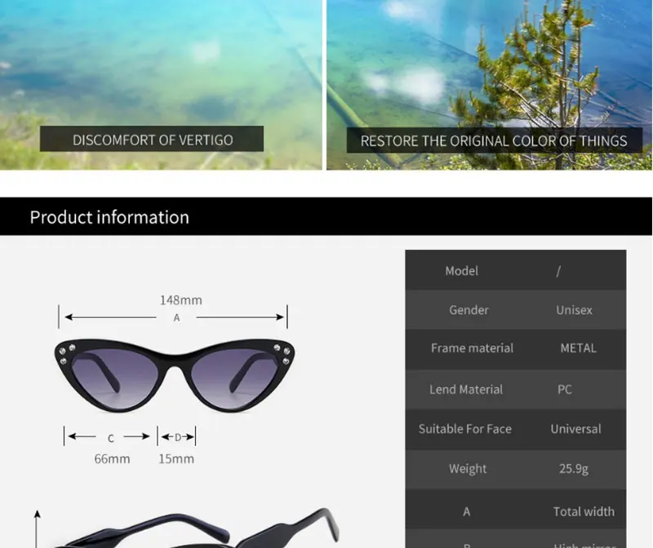653x548 pixels.
Task: Click the 'Universal' value cell
Action: point(575,429)
